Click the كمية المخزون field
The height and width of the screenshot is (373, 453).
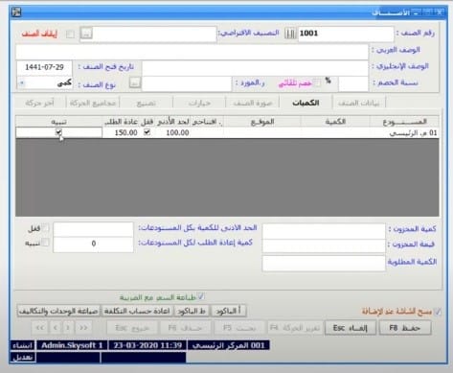[x=324, y=231]
